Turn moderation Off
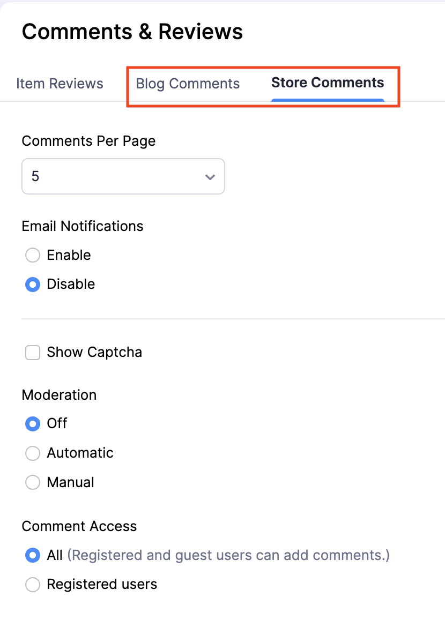This screenshot has height=642, width=445. click(x=32, y=423)
